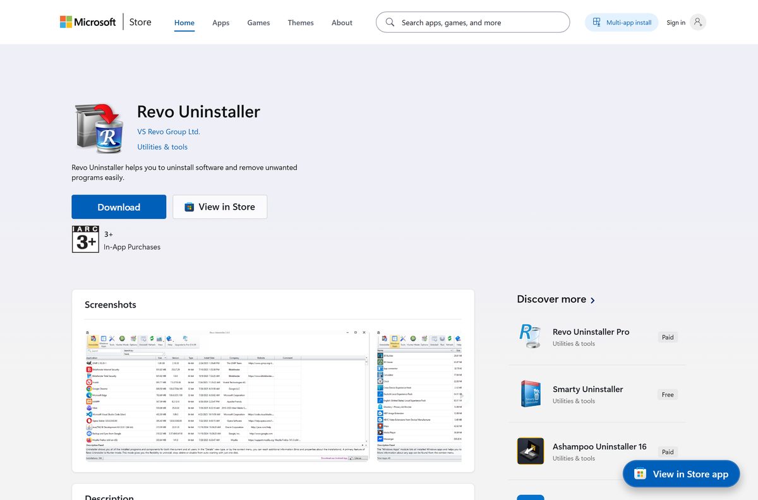Click the Smarty Uninstaller box icon
The height and width of the screenshot is (500, 758).
pyautogui.click(x=530, y=393)
